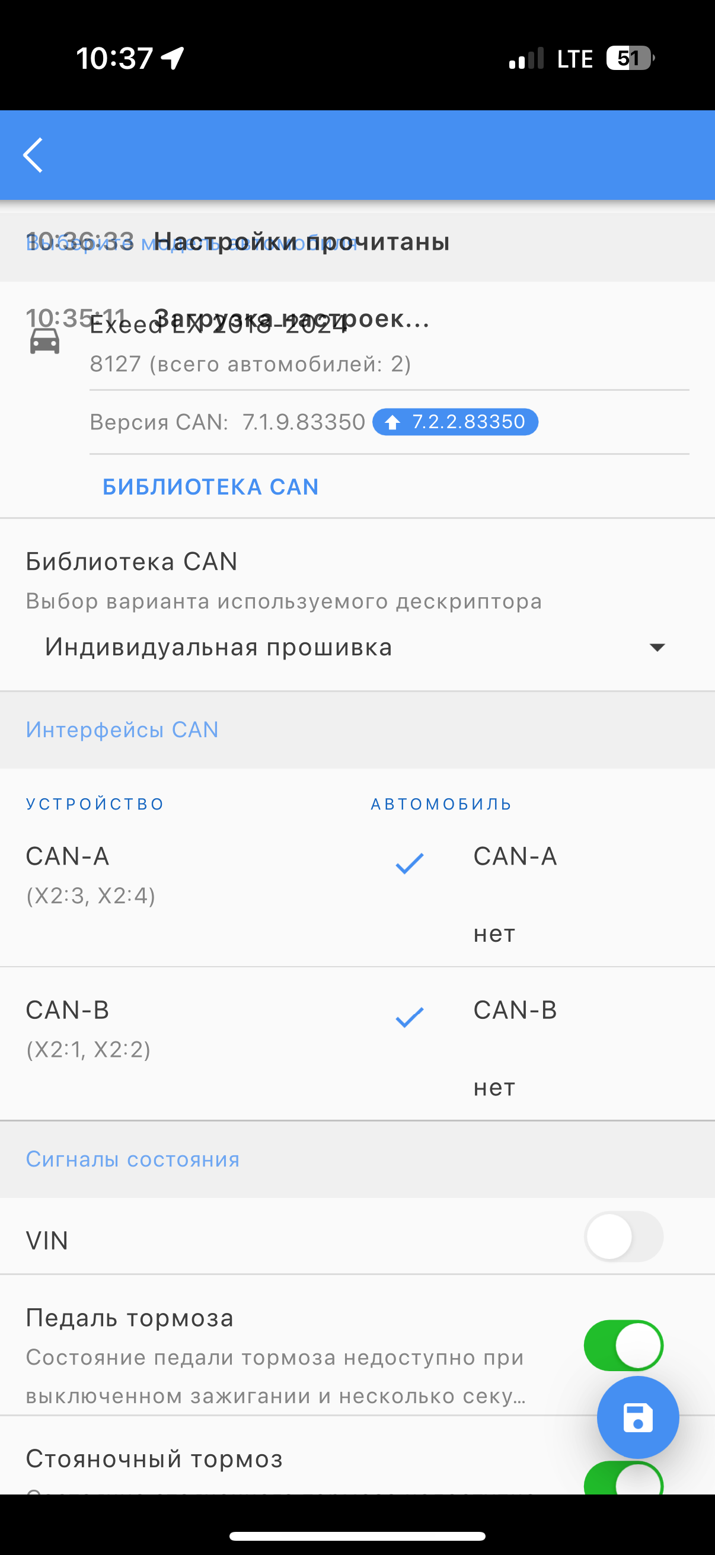Tap the floating save disk button
715x1555 pixels.
tap(638, 1417)
